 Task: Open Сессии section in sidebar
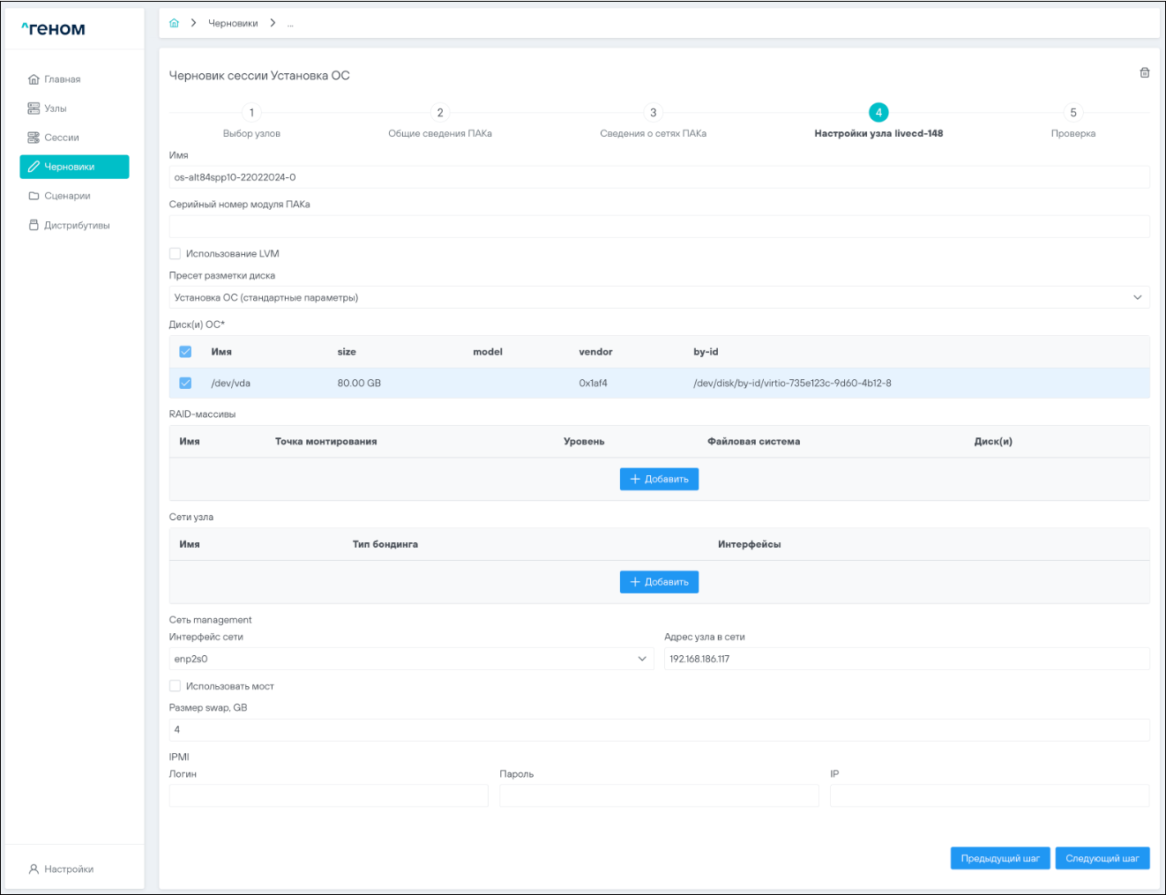click(61, 138)
